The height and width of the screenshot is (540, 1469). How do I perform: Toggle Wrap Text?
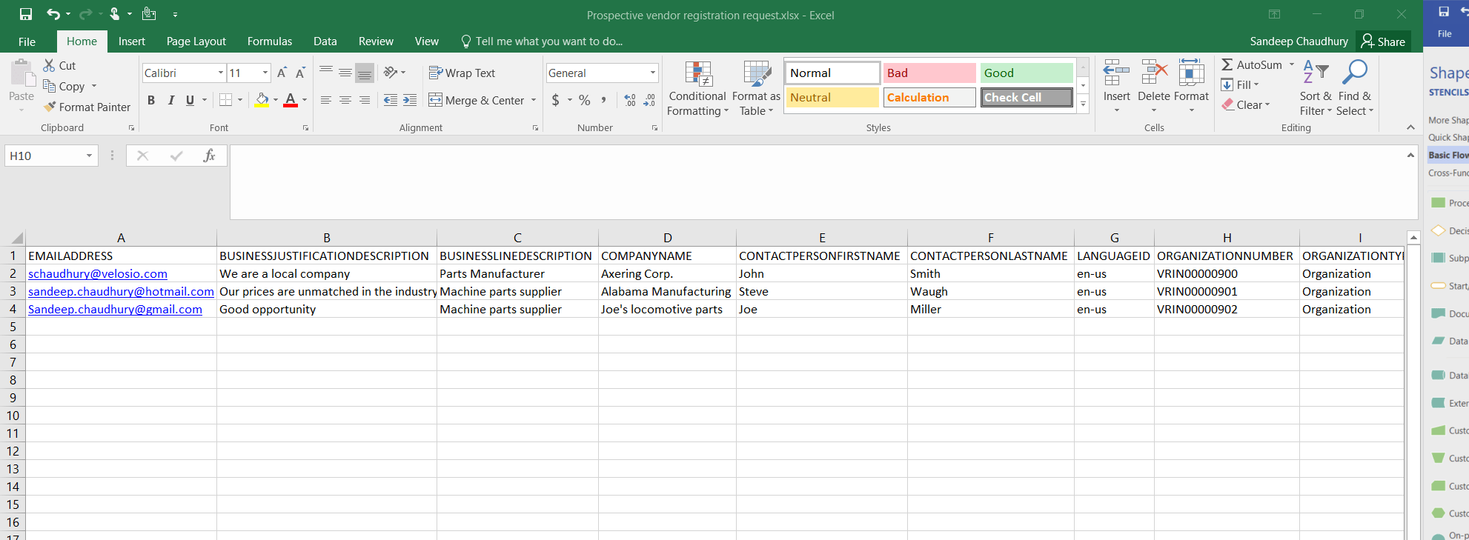pyautogui.click(x=462, y=73)
